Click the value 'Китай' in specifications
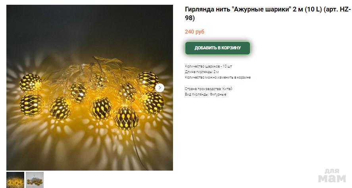This screenshot has height=188, width=352. click(x=227, y=89)
